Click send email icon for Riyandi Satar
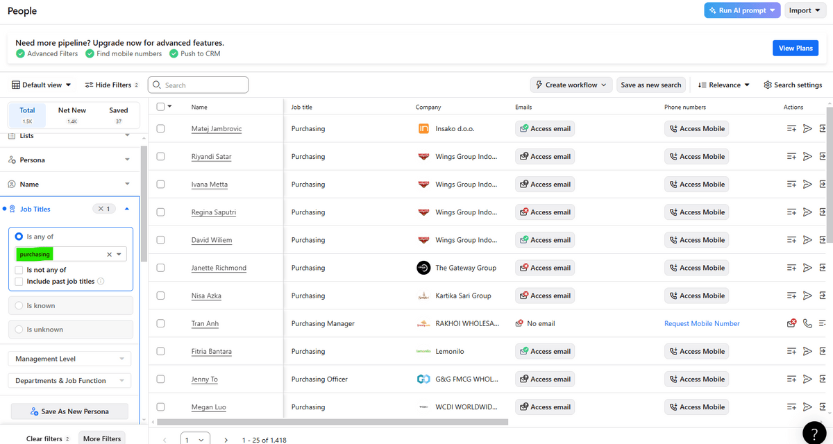Screen dimensions: 833x444 pyautogui.click(x=807, y=157)
